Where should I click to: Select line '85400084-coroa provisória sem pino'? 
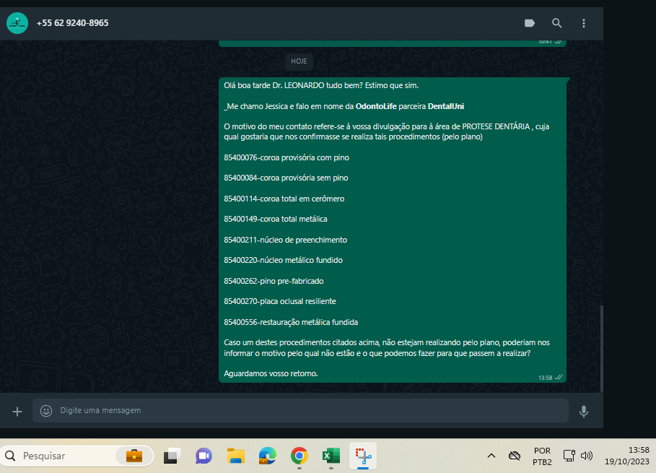point(286,178)
